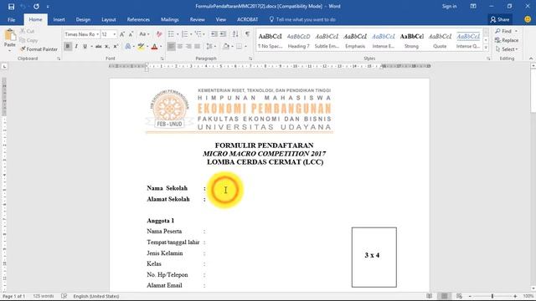Center align the paragraph
Image resolution: width=536 pixels, height=301 pixels.
(180, 46)
